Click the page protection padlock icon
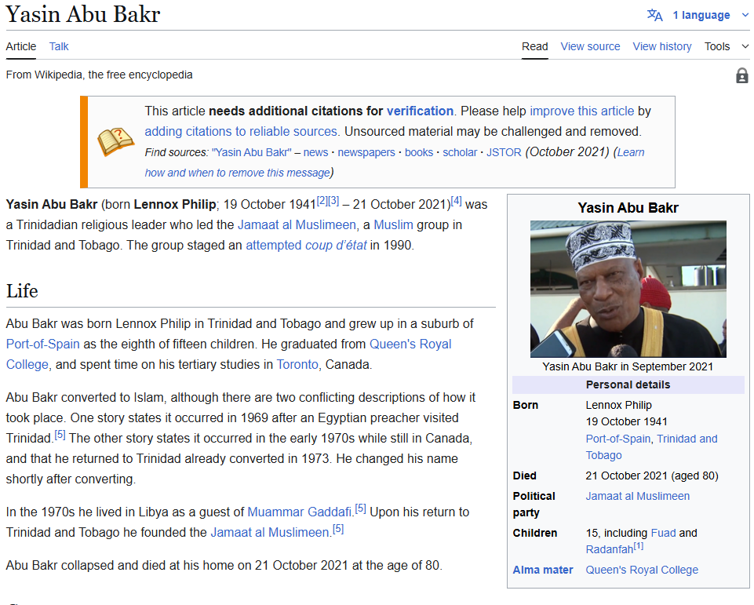The height and width of the screenshot is (605, 754). (x=742, y=75)
